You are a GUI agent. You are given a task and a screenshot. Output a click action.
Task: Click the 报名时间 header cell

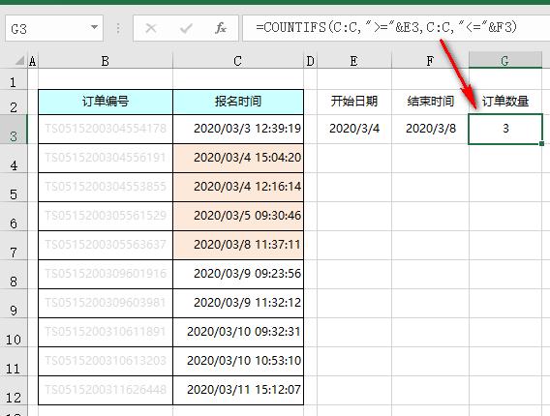click(x=238, y=102)
